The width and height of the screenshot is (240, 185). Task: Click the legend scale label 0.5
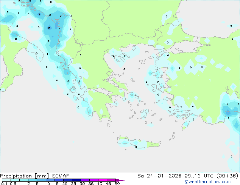[x=13, y=183]
